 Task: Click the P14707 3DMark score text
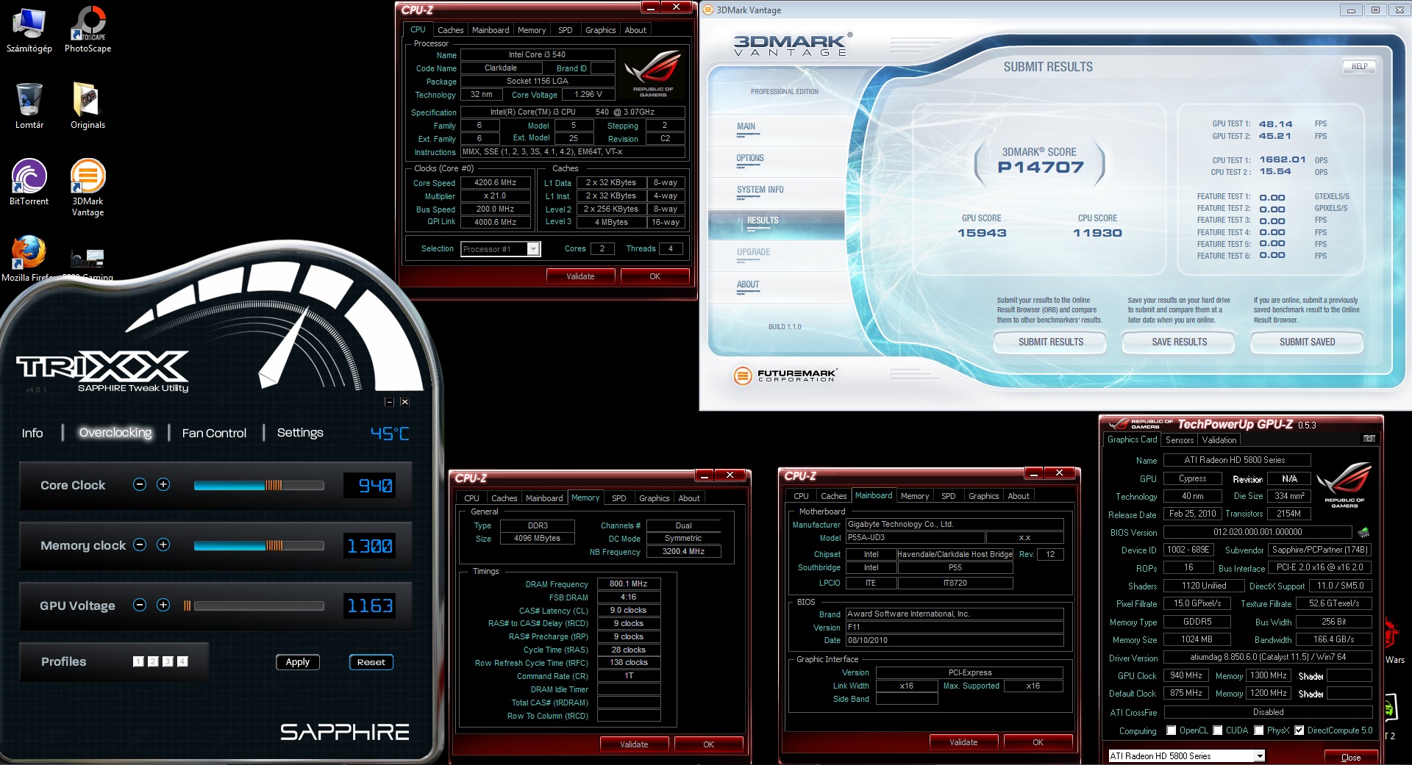(1041, 168)
